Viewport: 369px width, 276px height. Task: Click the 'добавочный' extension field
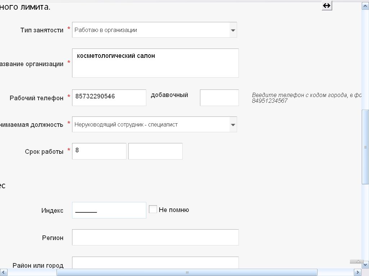(x=219, y=98)
